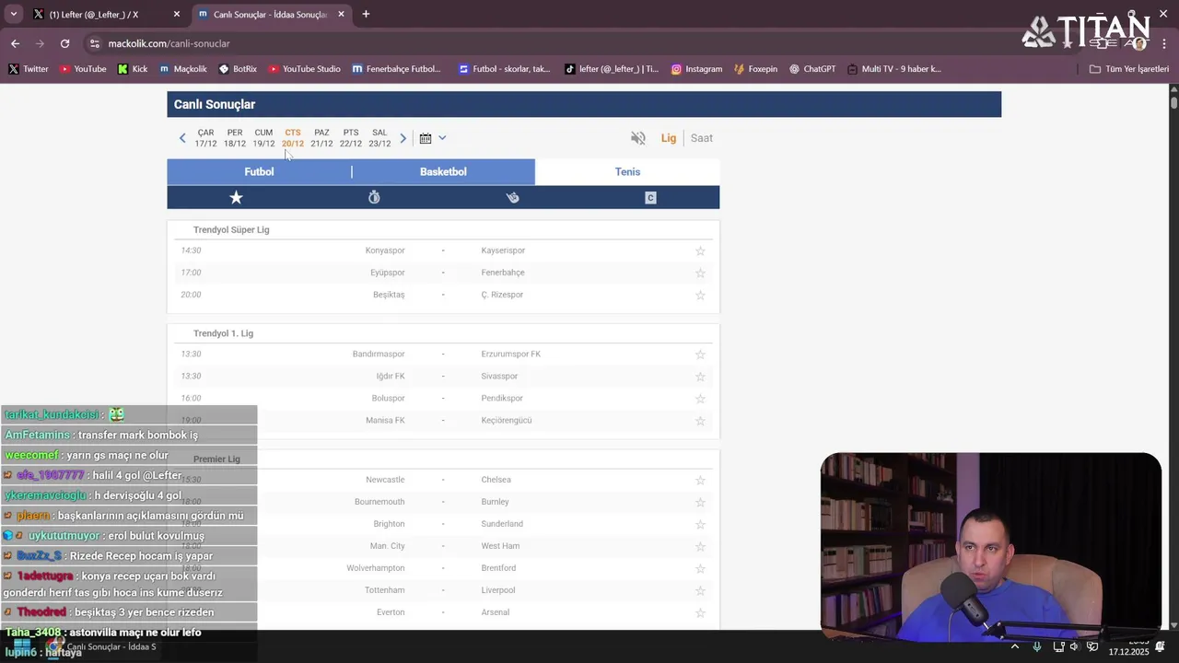Open the favorites star filter in the blue bar
Viewport: 1179px width, 663px height.
click(236, 197)
